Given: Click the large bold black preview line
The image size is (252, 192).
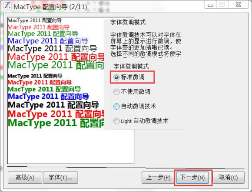Looking at the screenshot, I should point(53,105).
